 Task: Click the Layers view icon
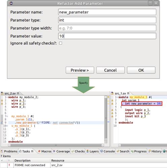coord(88,151)
